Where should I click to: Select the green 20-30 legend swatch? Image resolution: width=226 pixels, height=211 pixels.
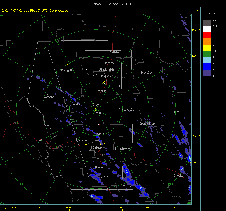pyautogui.click(x=207, y=54)
